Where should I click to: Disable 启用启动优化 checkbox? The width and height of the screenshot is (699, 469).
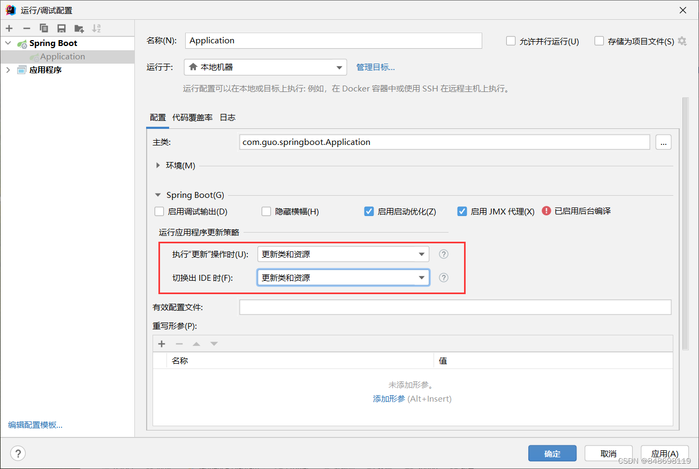(369, 211)
